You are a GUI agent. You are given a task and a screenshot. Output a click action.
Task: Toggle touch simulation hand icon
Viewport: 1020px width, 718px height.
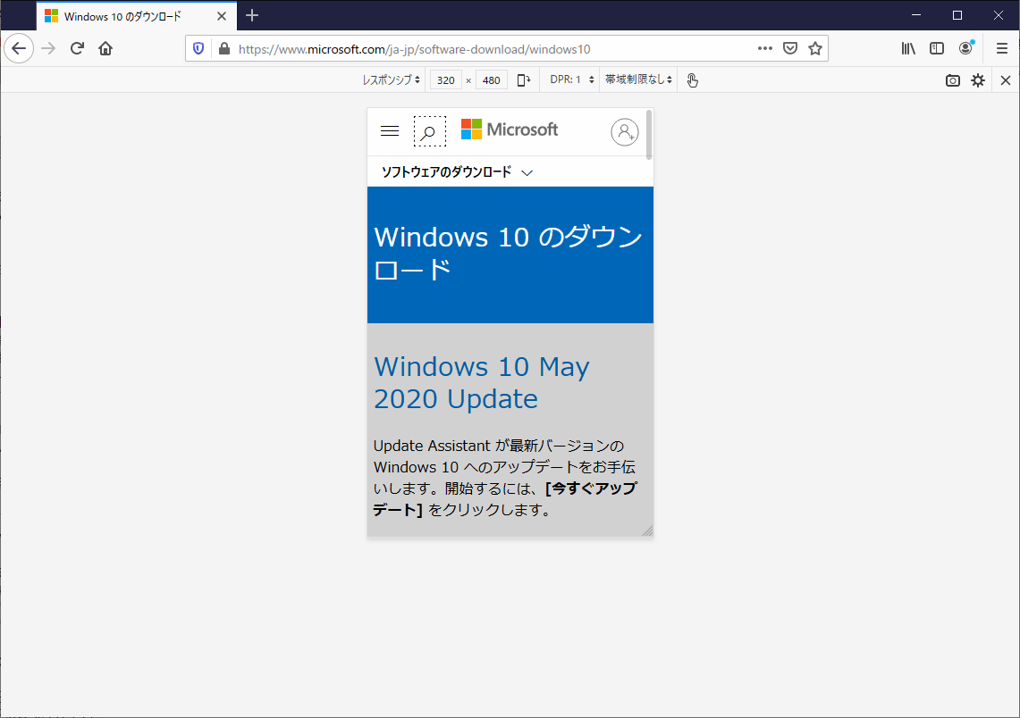click(x=692, y=79)
